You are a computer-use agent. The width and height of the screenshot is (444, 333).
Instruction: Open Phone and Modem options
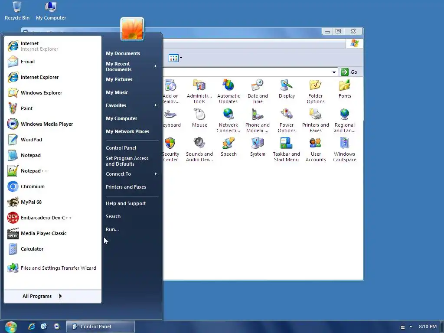(x=258, y=121)
